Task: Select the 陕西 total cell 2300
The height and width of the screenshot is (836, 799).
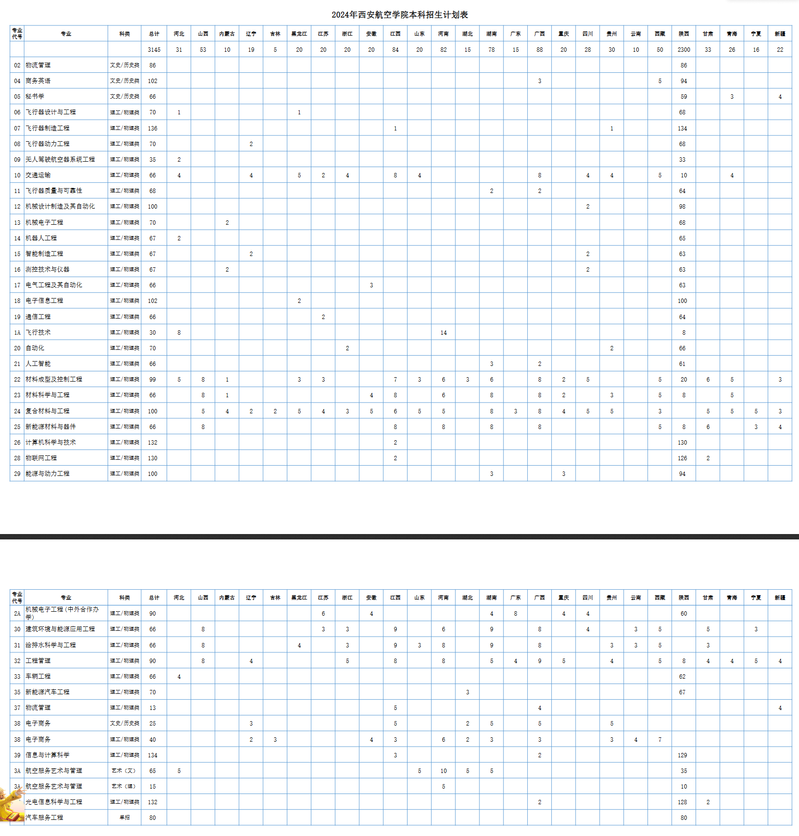Action: pyautogui.click(x=684, y=50)
